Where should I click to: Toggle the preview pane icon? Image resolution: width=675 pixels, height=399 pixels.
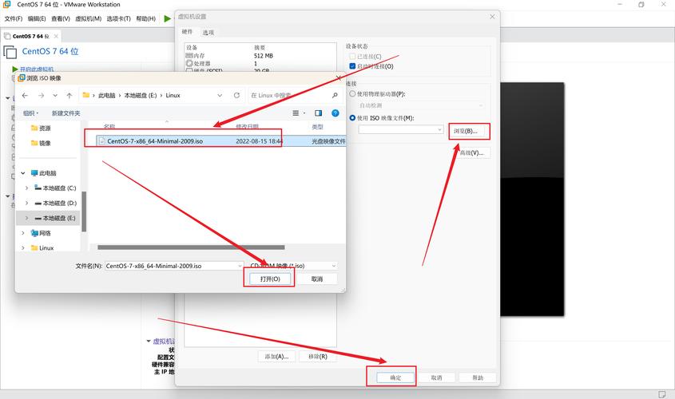point(318,113)
